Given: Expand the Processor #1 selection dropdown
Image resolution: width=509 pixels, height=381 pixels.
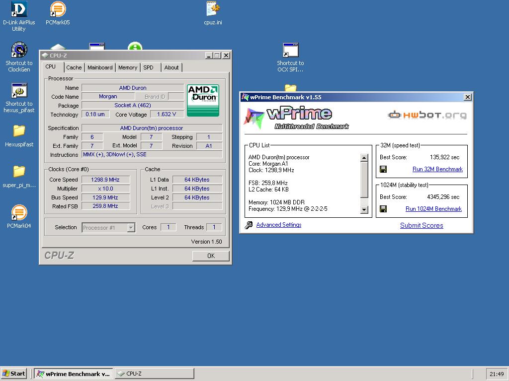Looking at the screenshot, I should [x=131, y=227].
